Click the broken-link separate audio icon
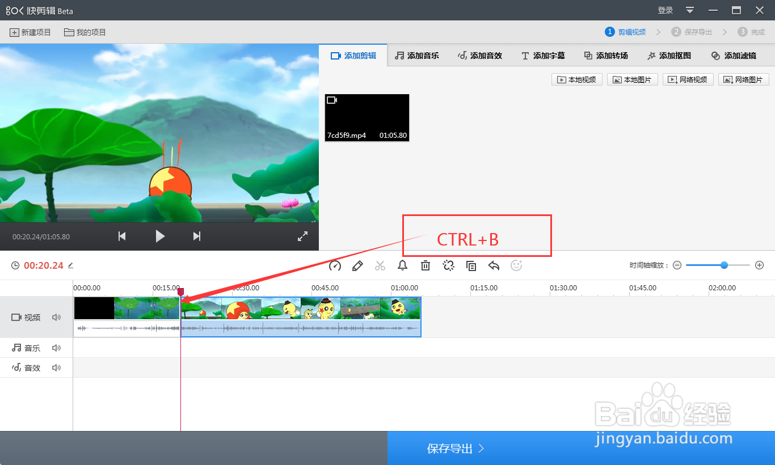The image size is (775, 465). pos(448,265)
